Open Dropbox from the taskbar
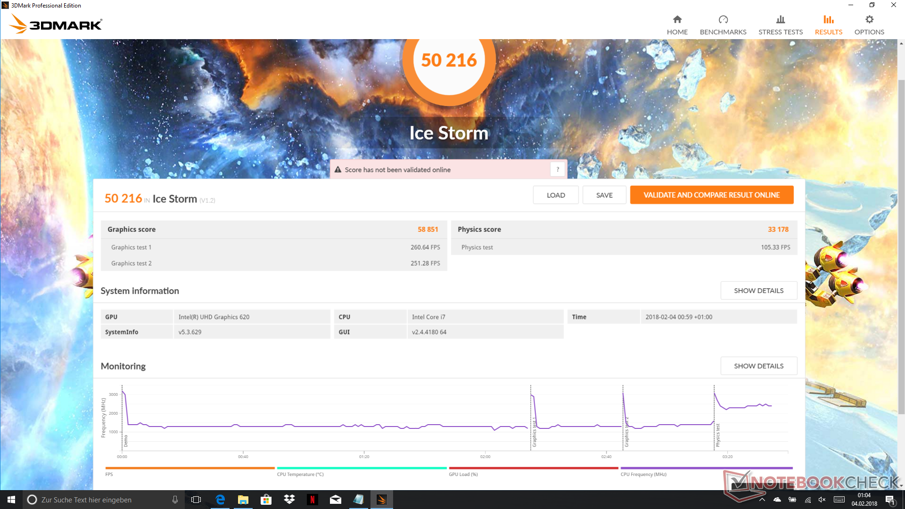The height and width of the screenshot is (509, 905). 289,500
